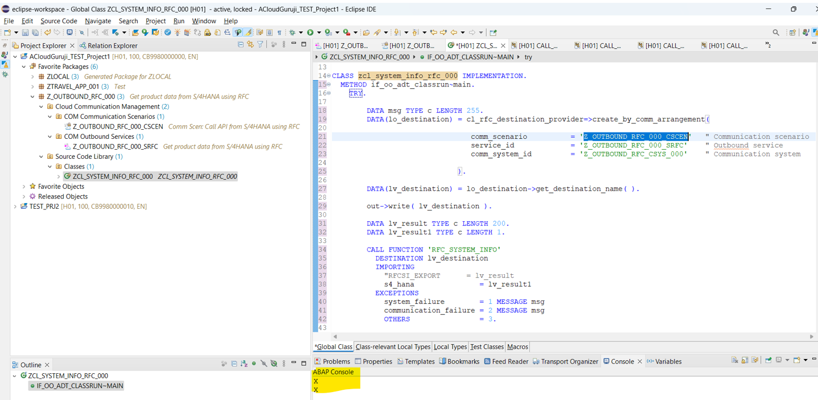Click the blue check activate icon
818x400 pixels.
coord(167,32)
